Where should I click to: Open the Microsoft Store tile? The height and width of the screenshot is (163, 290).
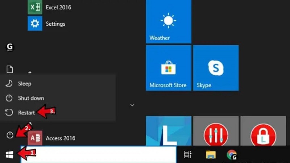pos(169,68)
